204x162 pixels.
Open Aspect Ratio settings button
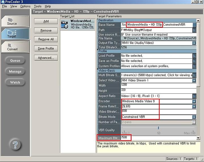(194, 96)
